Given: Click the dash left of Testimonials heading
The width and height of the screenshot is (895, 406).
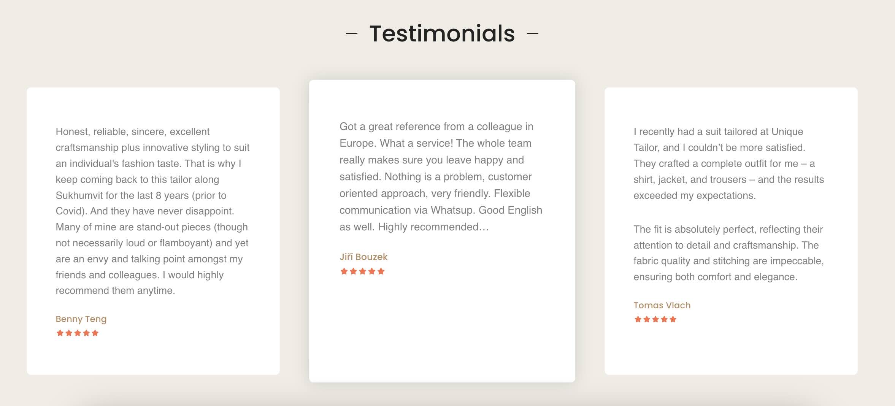Looking at the screenshot, I should tap(352, 33).
